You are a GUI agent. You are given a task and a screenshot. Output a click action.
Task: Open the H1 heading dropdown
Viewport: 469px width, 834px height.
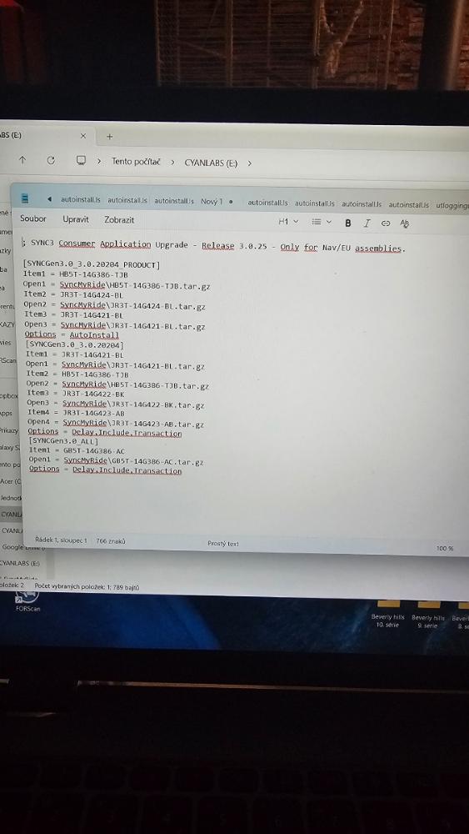pos(288,221)
